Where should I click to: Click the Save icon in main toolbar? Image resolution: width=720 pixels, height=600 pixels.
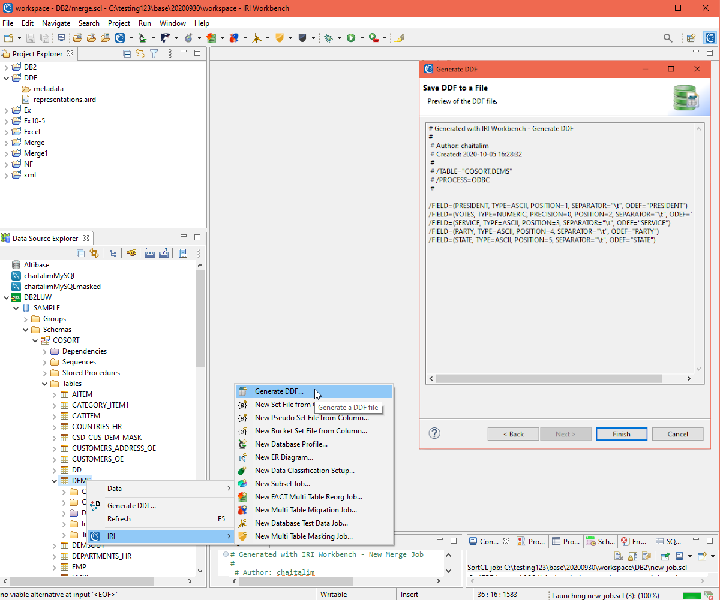point(31,38)
